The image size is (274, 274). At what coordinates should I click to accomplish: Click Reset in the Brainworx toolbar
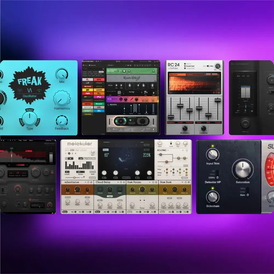[x=31, y=140]
